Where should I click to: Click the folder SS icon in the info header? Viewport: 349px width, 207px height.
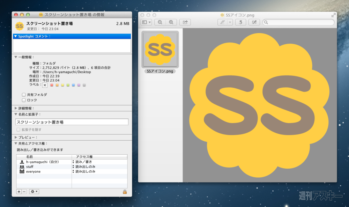point(19,26)
